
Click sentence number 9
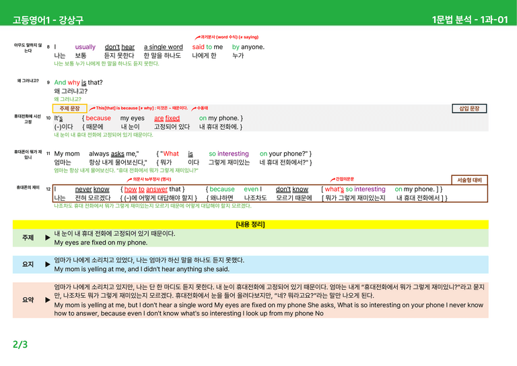pyautogui.click(x=48, y=82)
